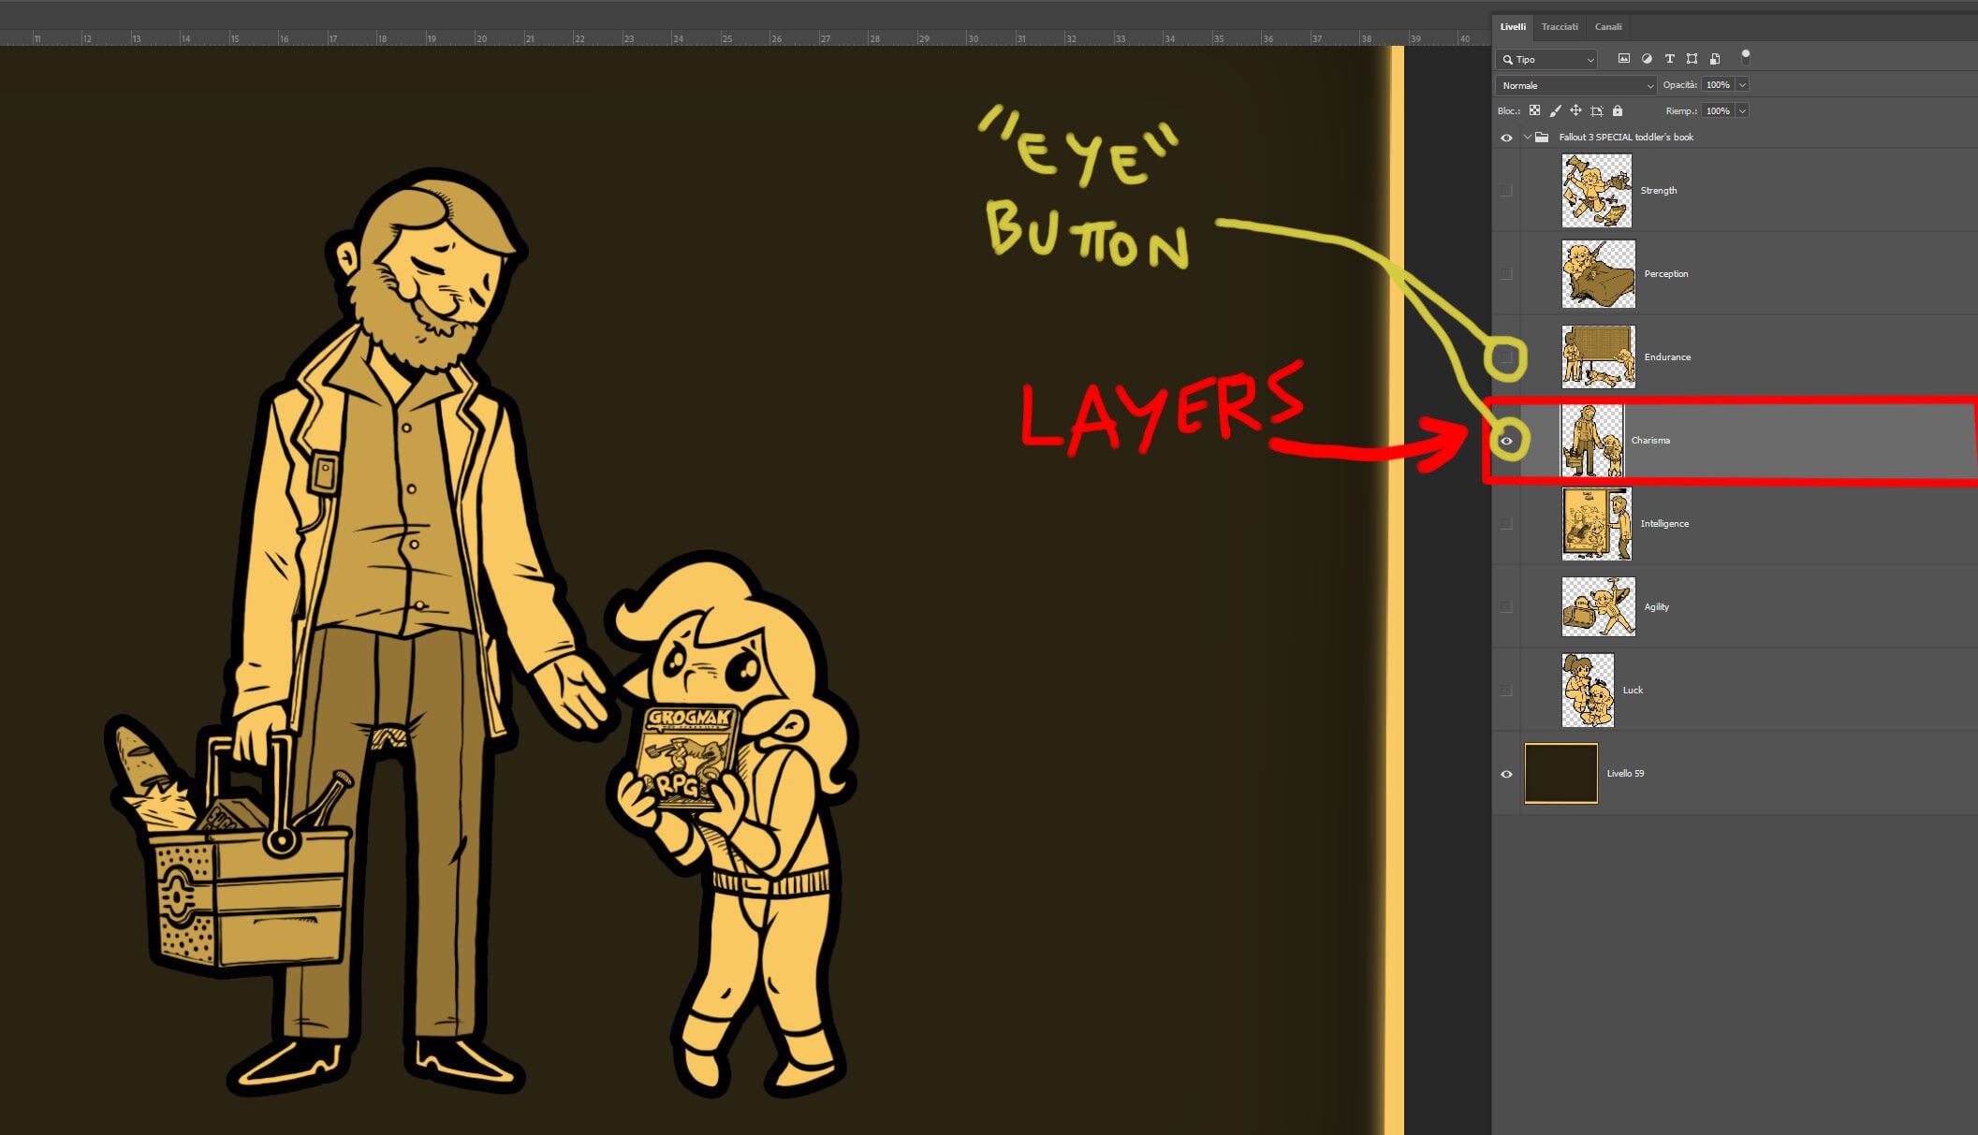Viewport: 1978px width, 1135px height.
Task: Click the Luck layer name
Action: coord(1633,691)
